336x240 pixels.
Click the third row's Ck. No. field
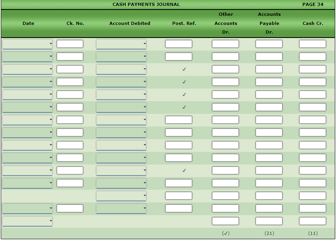70,69
